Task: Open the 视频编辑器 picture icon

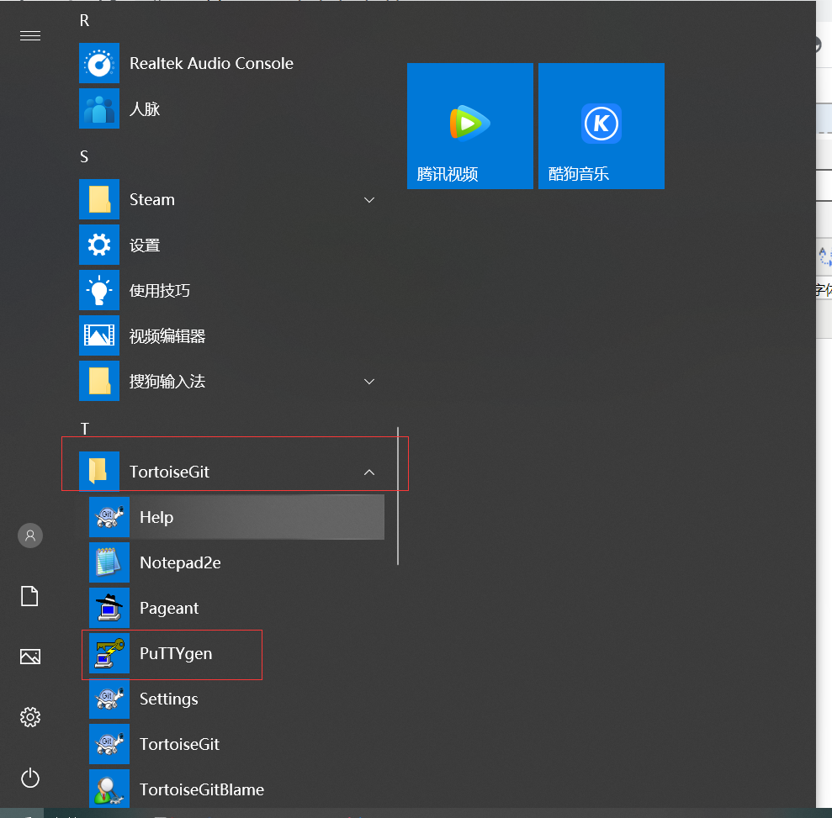Action: (99, 335)
